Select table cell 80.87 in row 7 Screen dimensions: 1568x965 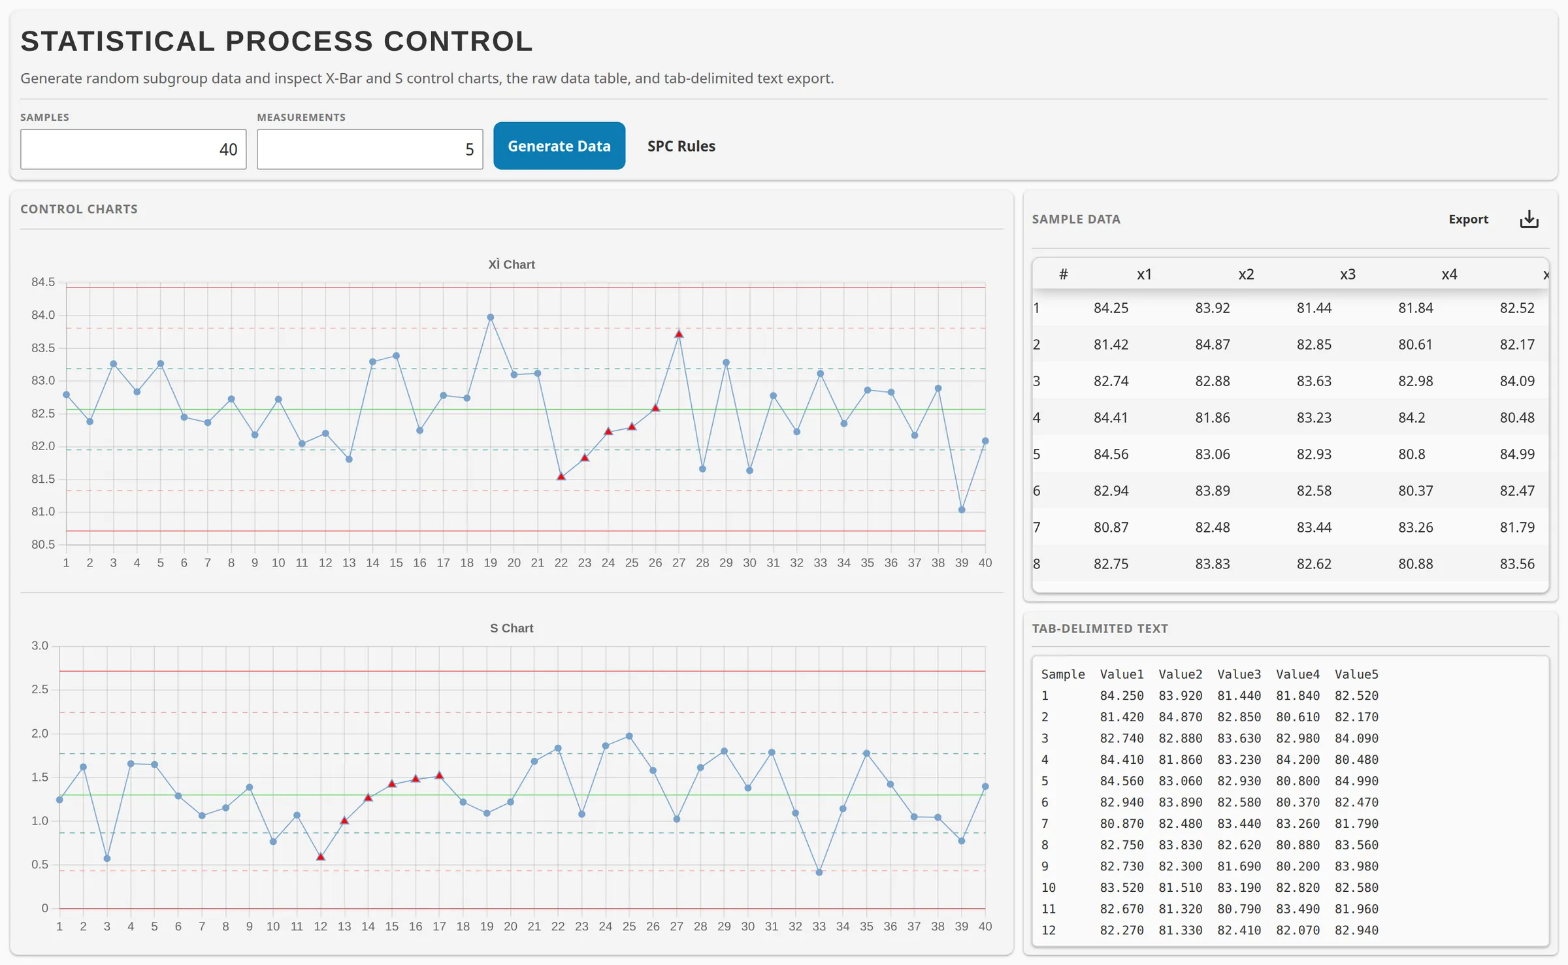pos(1111,527)
